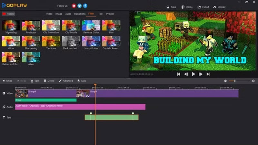Image resolution: width=258 pixels, height=145 pixels.
Task: Click the 00:02:54:26 ruler mark
Action: point(124,88)
